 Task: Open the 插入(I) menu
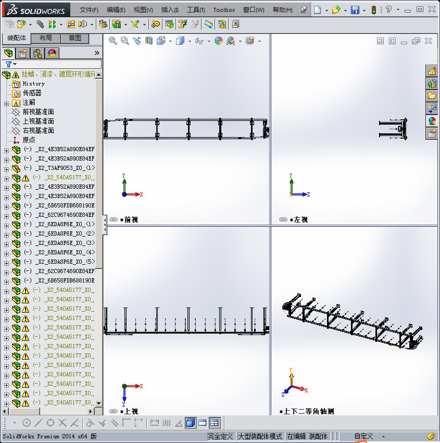click(170, 10)
